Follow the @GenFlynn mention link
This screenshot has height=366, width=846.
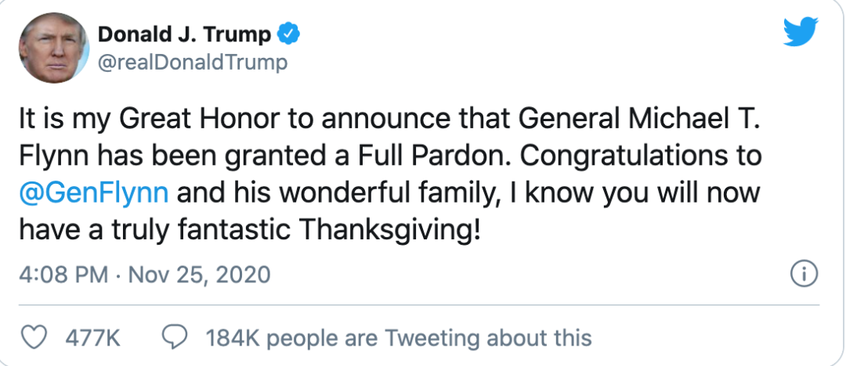(x=93, y=194)
